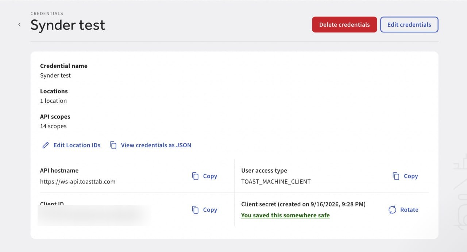Click the copy icon beside View credentials as JSON
The image size is (467, 252).
click(113, 145)
